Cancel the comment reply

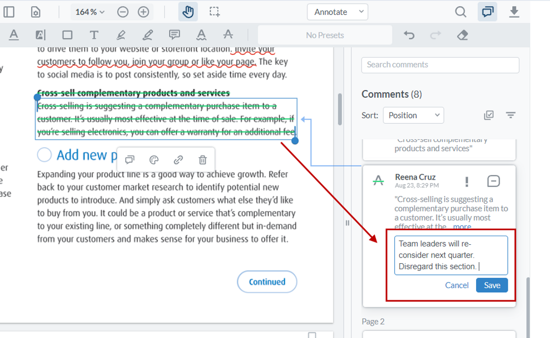point(457,285)
